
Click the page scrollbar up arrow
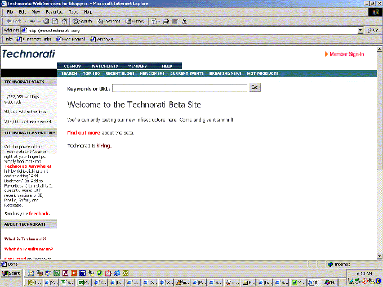coord(379,49)
